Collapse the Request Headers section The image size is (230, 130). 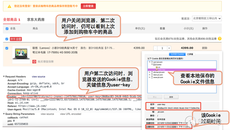(4, 77)
